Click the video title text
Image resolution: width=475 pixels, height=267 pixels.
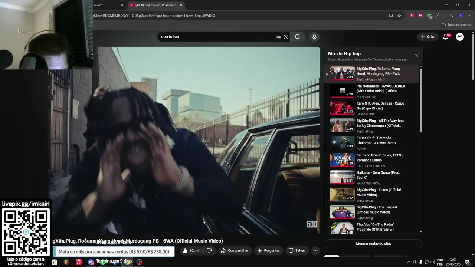(137, 241)
